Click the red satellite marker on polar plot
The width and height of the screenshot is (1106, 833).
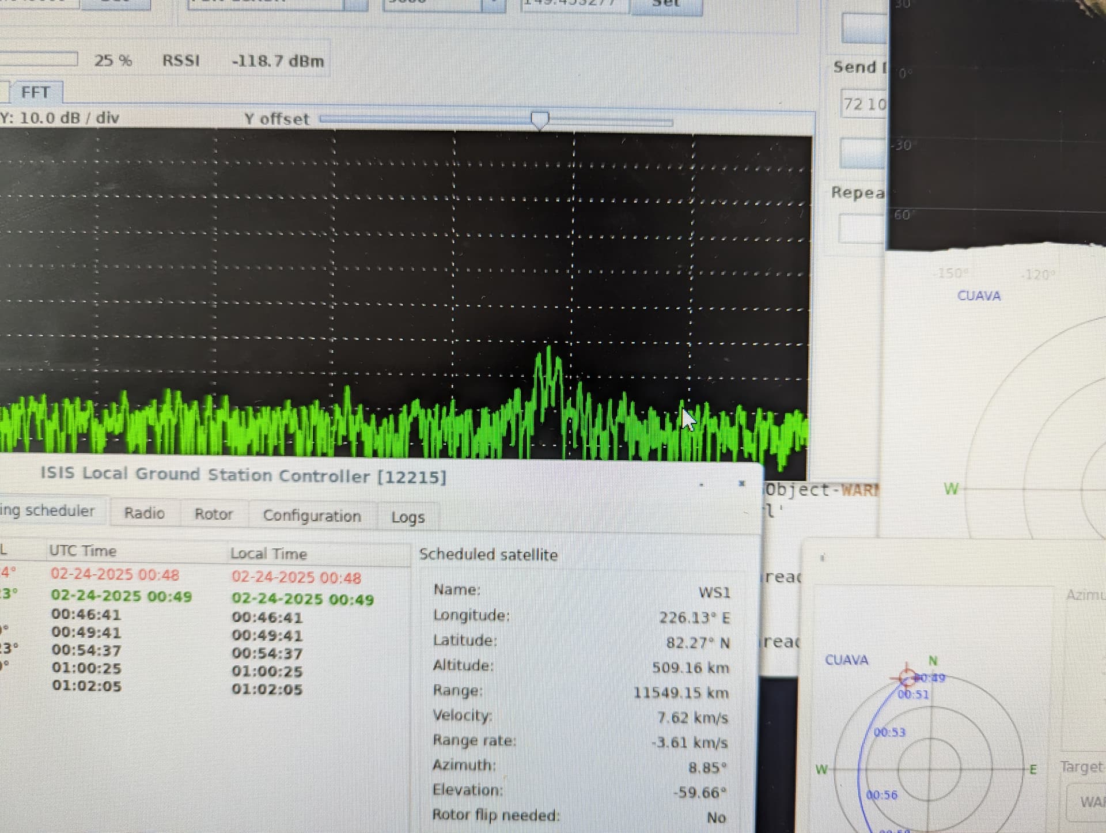[x=906, y=676]
